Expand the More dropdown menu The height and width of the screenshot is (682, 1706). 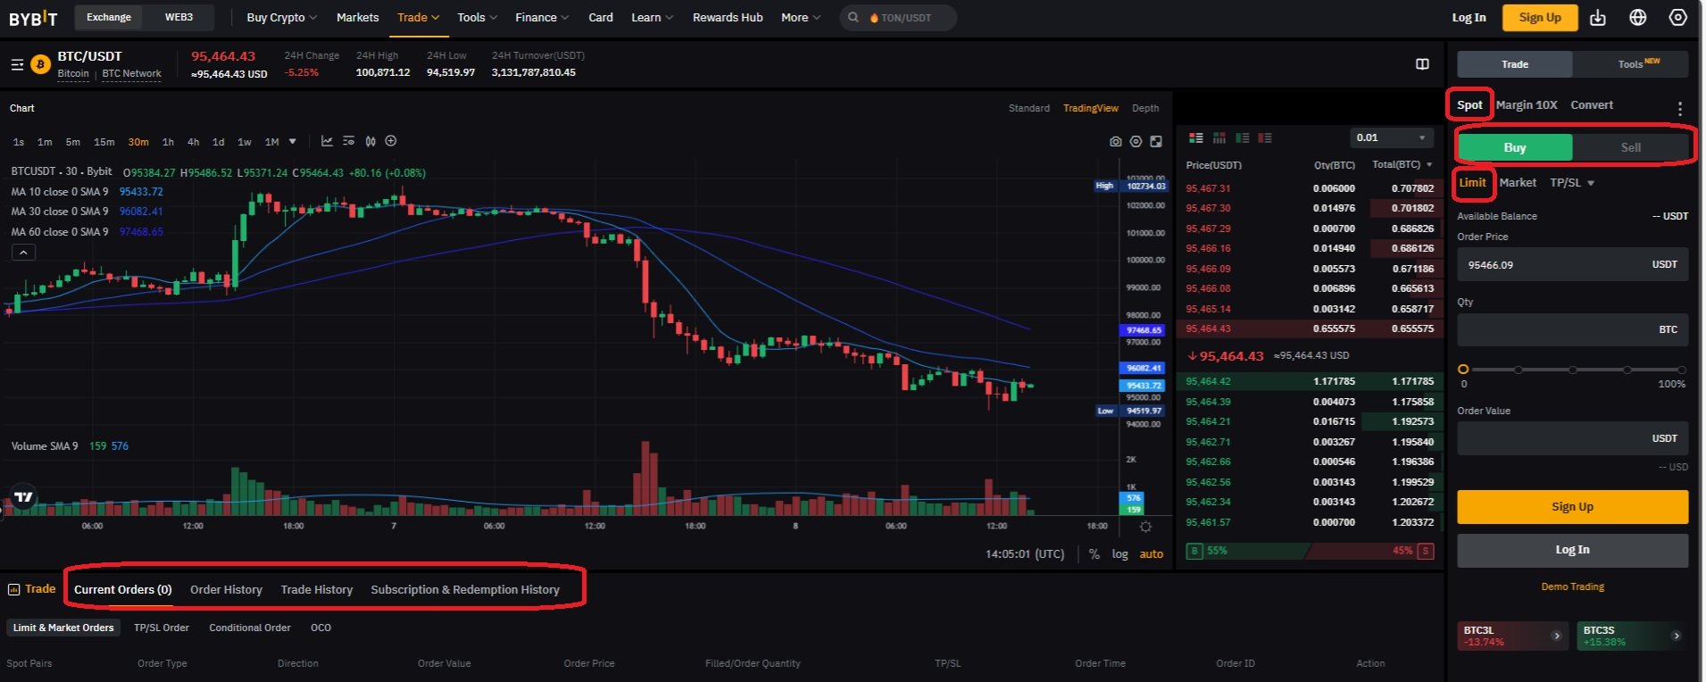pos(800,17)
